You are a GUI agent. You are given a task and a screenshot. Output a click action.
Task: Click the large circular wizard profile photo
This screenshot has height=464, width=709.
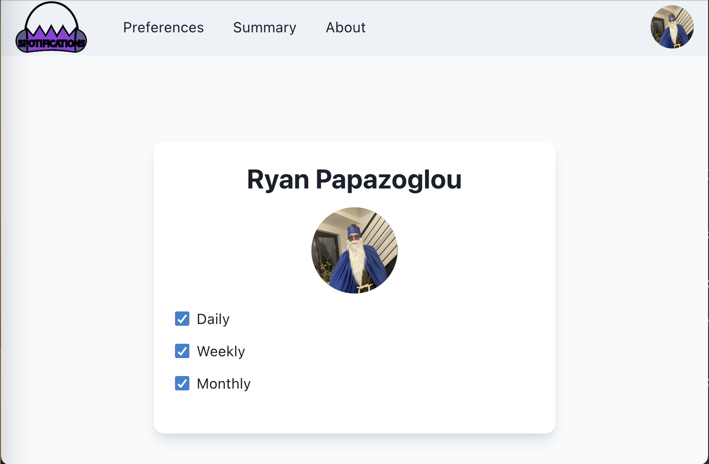[354, 250]
